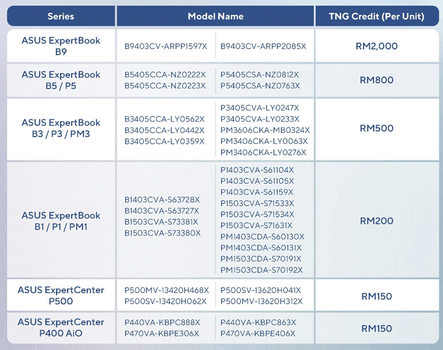The height and width of the screenshot is (350, 443).
Task: Select model B9403CV-ARPP2085X
Action: [263, 46]
